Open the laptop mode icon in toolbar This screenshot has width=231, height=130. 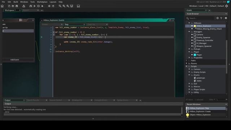pyautogui.click(x=78, y=6)
